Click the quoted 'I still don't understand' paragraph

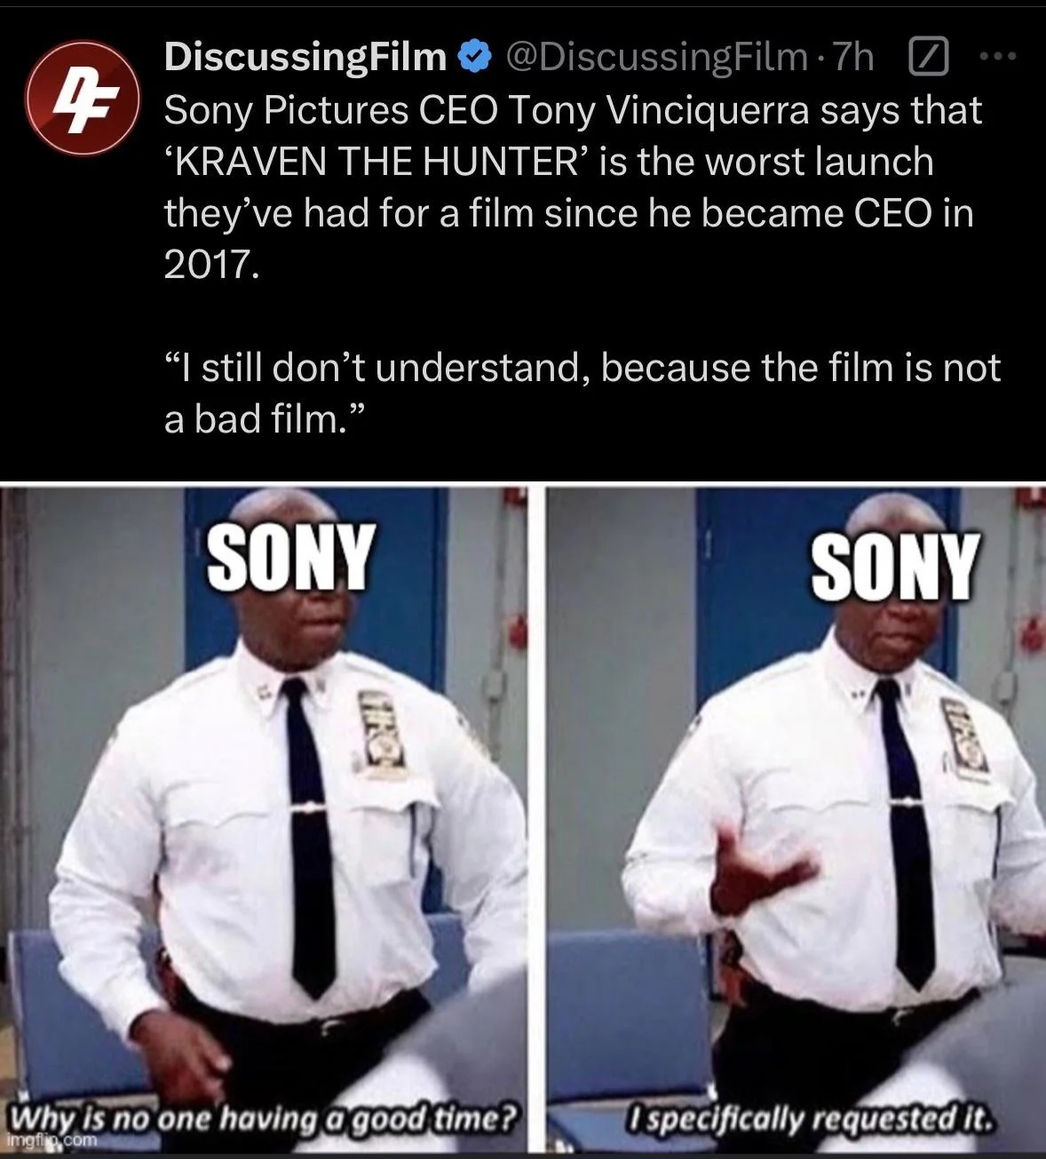(x=582, y=392)
